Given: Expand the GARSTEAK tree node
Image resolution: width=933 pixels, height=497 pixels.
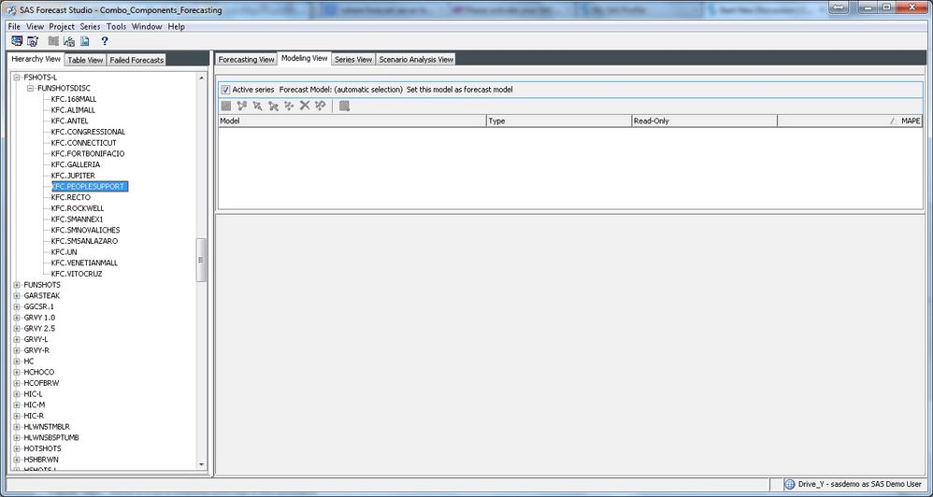Looking at the screenshot, I should 17,295.
